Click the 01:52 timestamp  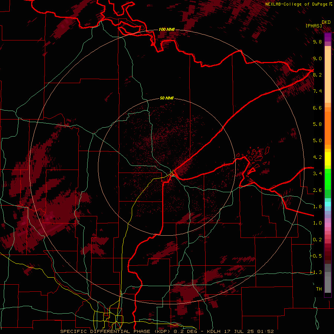click(x=265, y=331)
